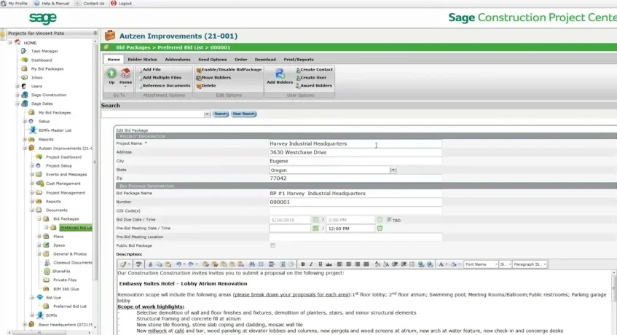Switch to the Addendums tab

[x=178, y=60]
